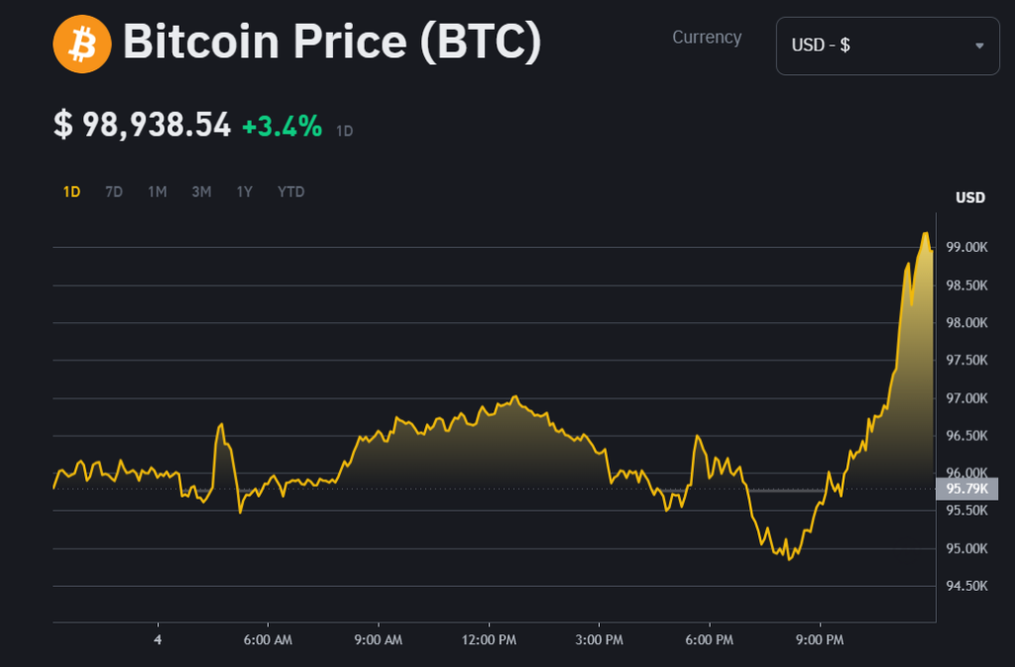
Task: Click the green +3.4% change indicator
Action: point(281,127)
